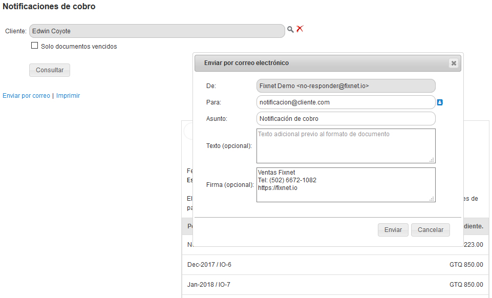Clear the selected client with red X

pyautogui.click(x=300, y=29)
